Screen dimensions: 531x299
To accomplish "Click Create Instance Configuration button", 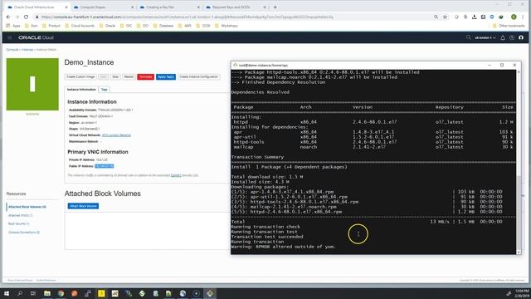I will (x=198, y=77).
